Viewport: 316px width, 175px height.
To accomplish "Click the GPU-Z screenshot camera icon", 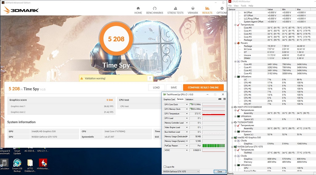I will coord(220,99).
